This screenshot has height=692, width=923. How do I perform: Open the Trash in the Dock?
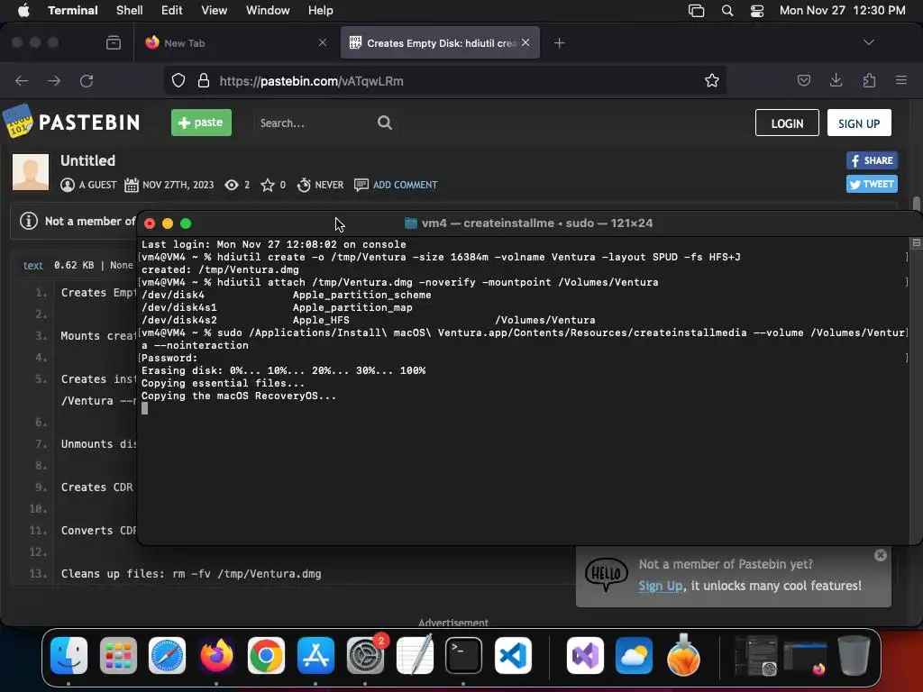[x=854, y=655]
